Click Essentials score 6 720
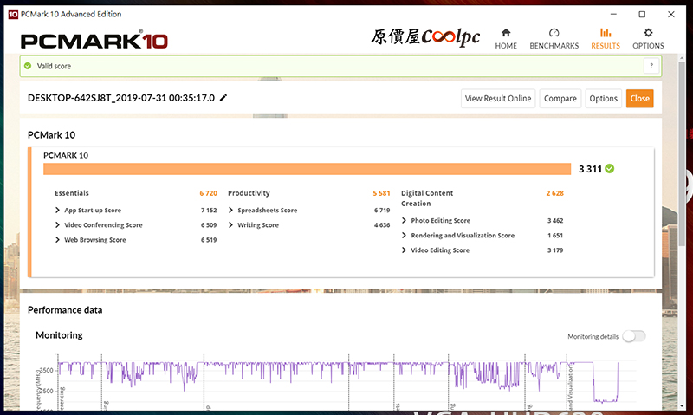693x415 pixels. pos(208,193)
